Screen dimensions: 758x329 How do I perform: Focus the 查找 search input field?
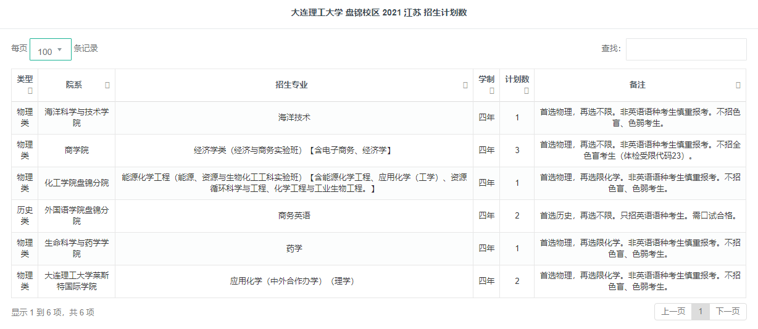[686, 49]
